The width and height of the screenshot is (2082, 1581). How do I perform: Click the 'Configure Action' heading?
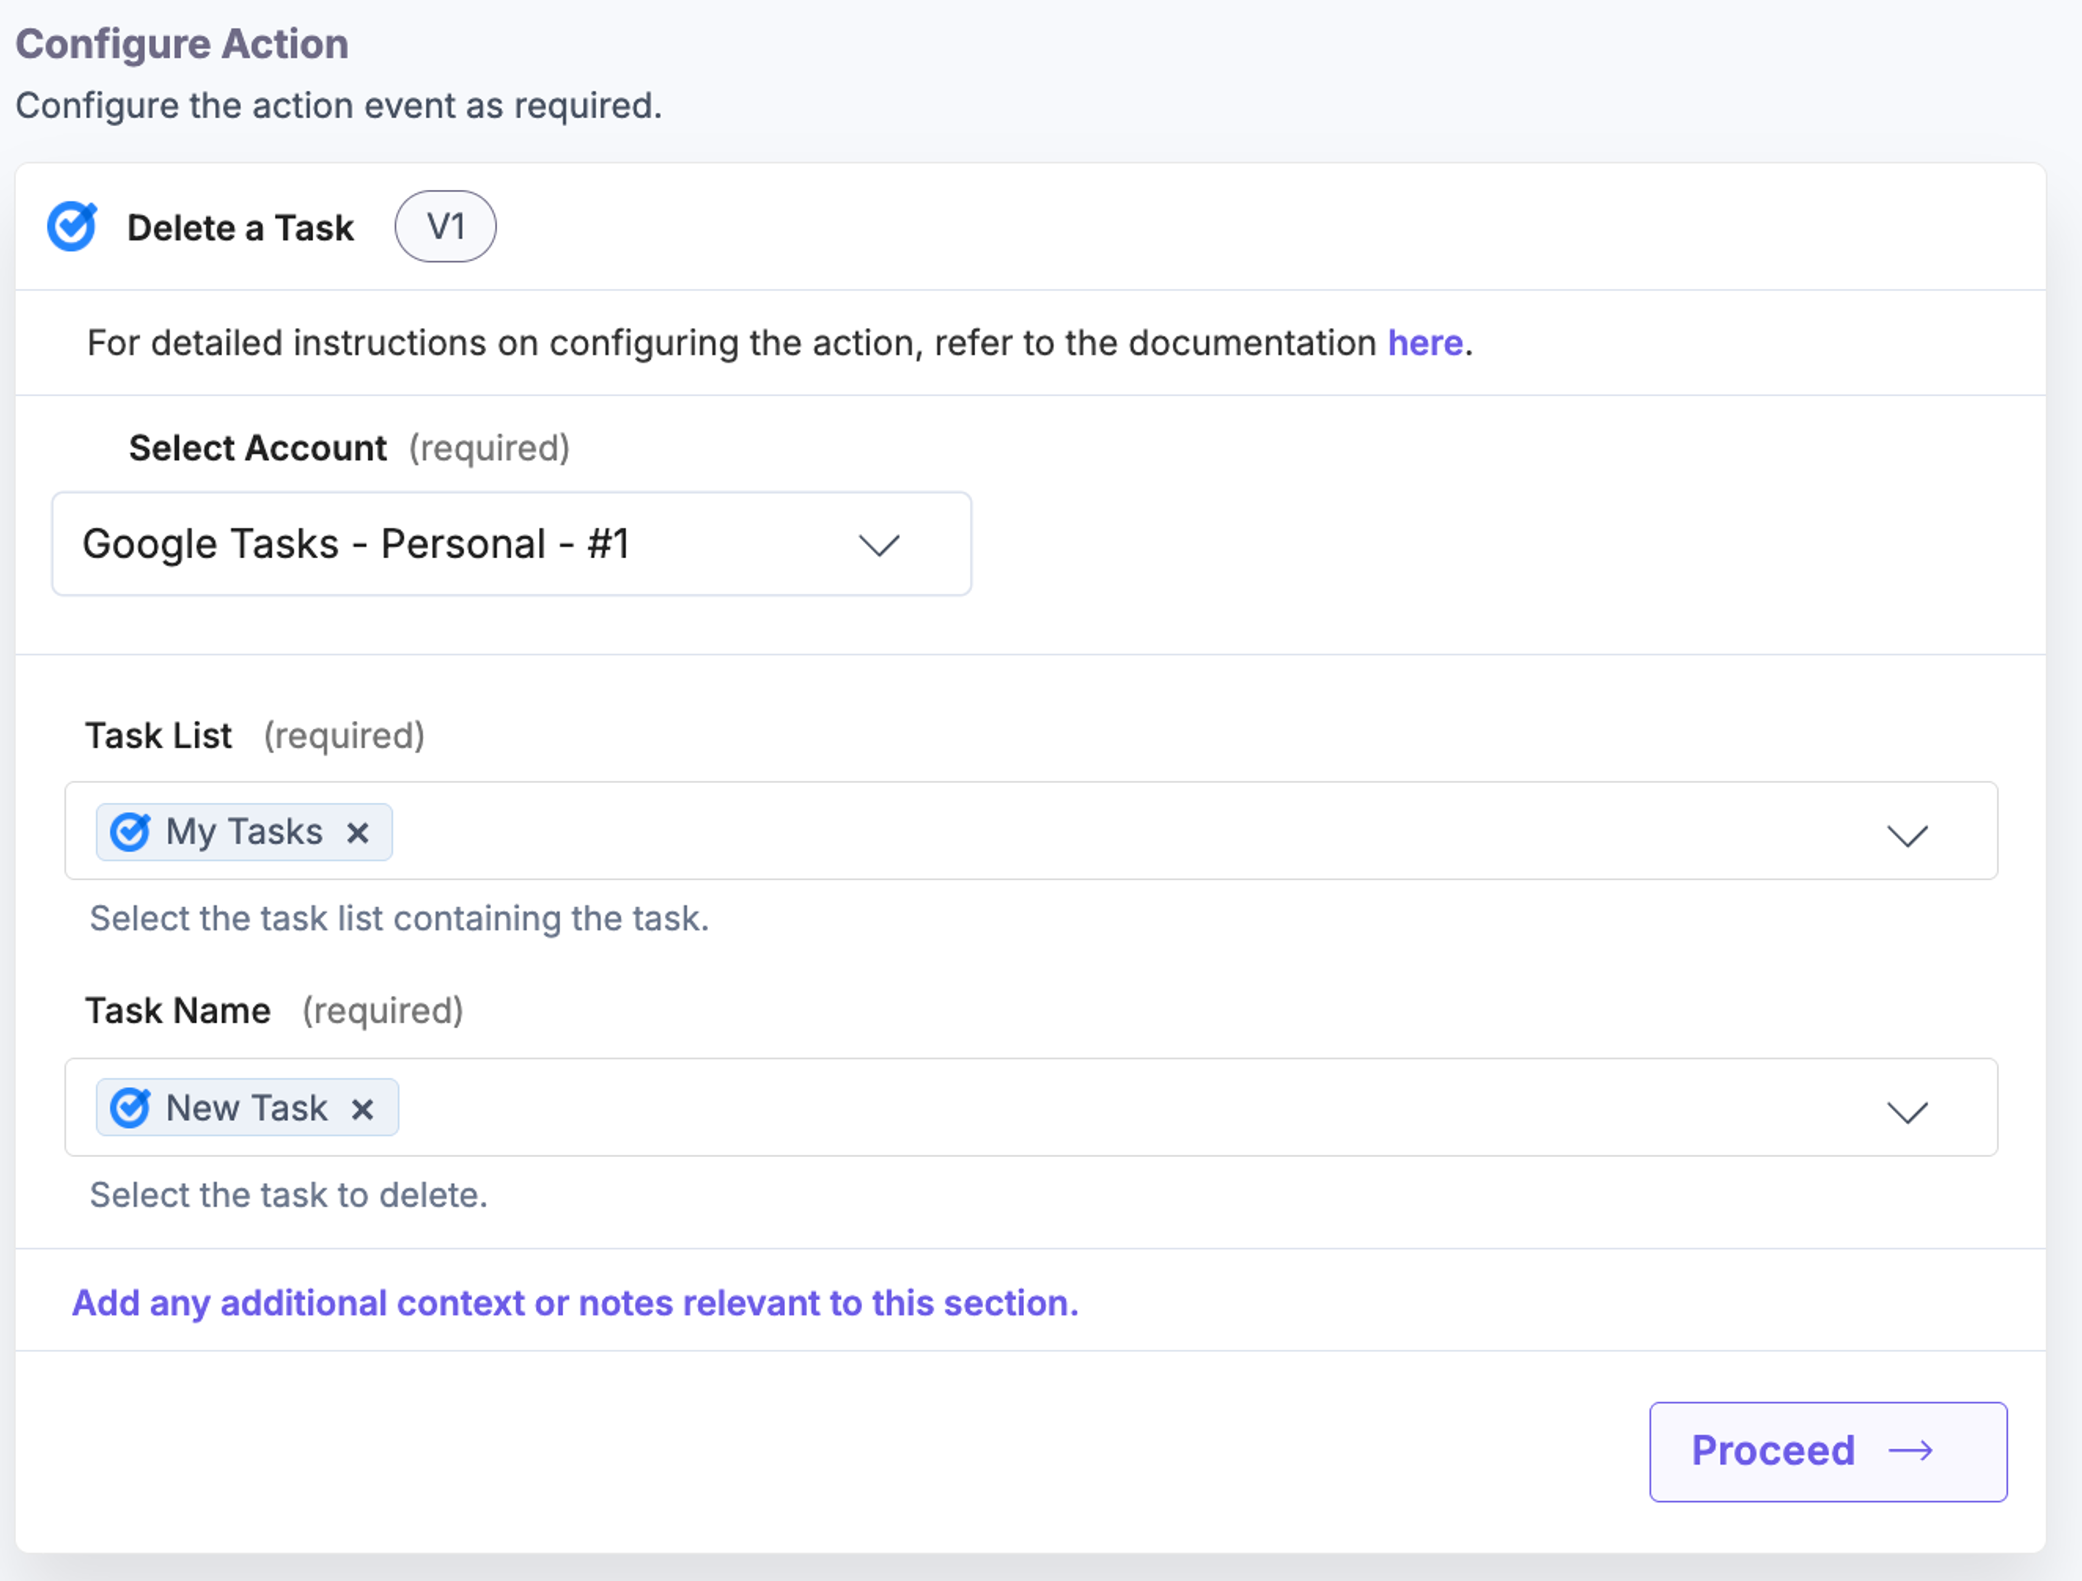tap(182, 44)
